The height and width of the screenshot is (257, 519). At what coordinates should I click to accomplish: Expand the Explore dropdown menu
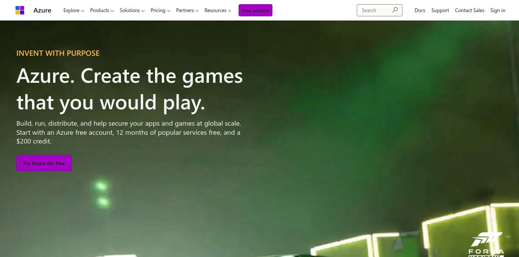(74, 10)
